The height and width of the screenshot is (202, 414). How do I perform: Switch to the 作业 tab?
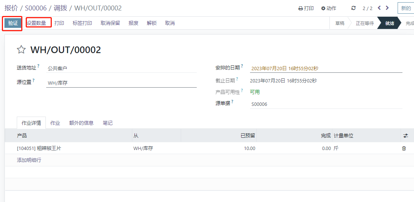click(x=55, y=123)
